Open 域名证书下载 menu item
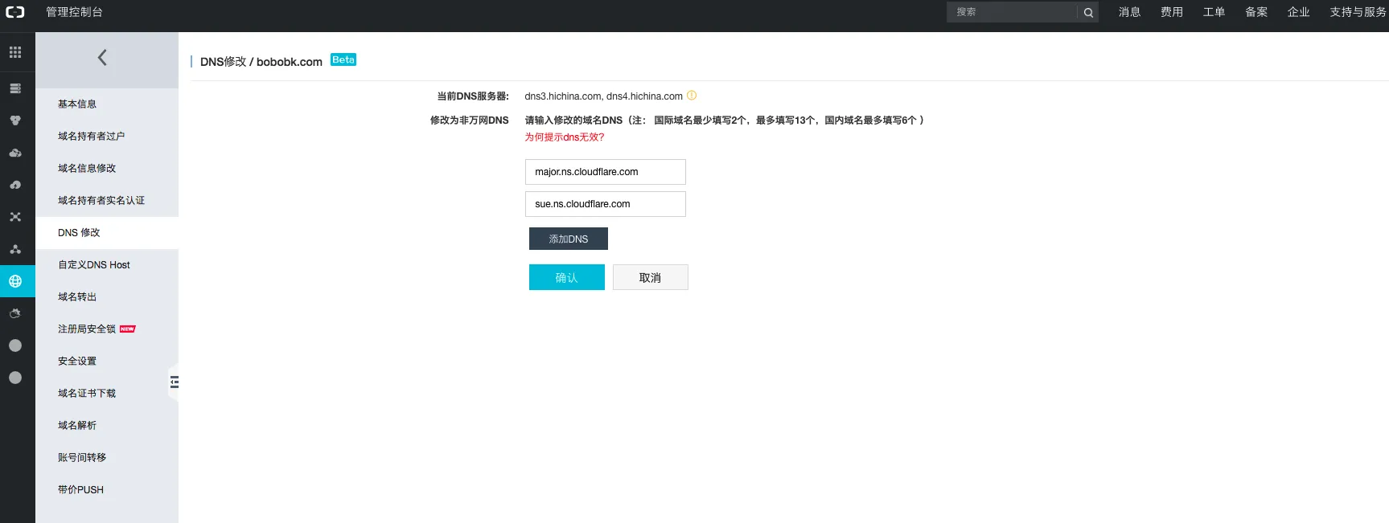The image size is (1389, 523). [x=107, y=394]
